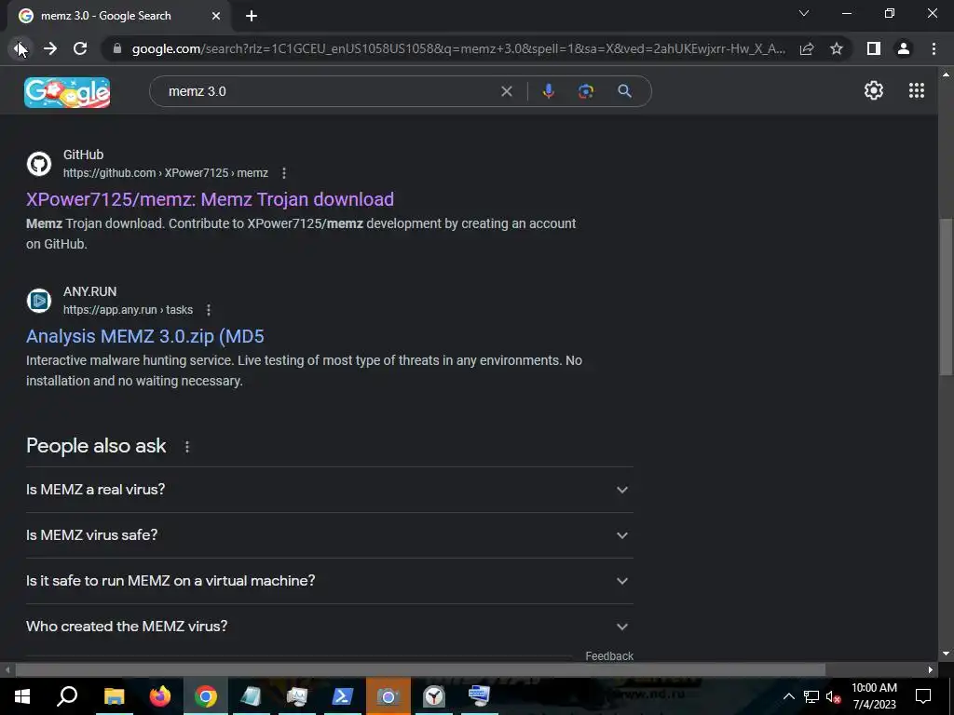
Task: Open the github.com XPower7125 memz URL
Action: pyautogui.click(x=166, y=173)
